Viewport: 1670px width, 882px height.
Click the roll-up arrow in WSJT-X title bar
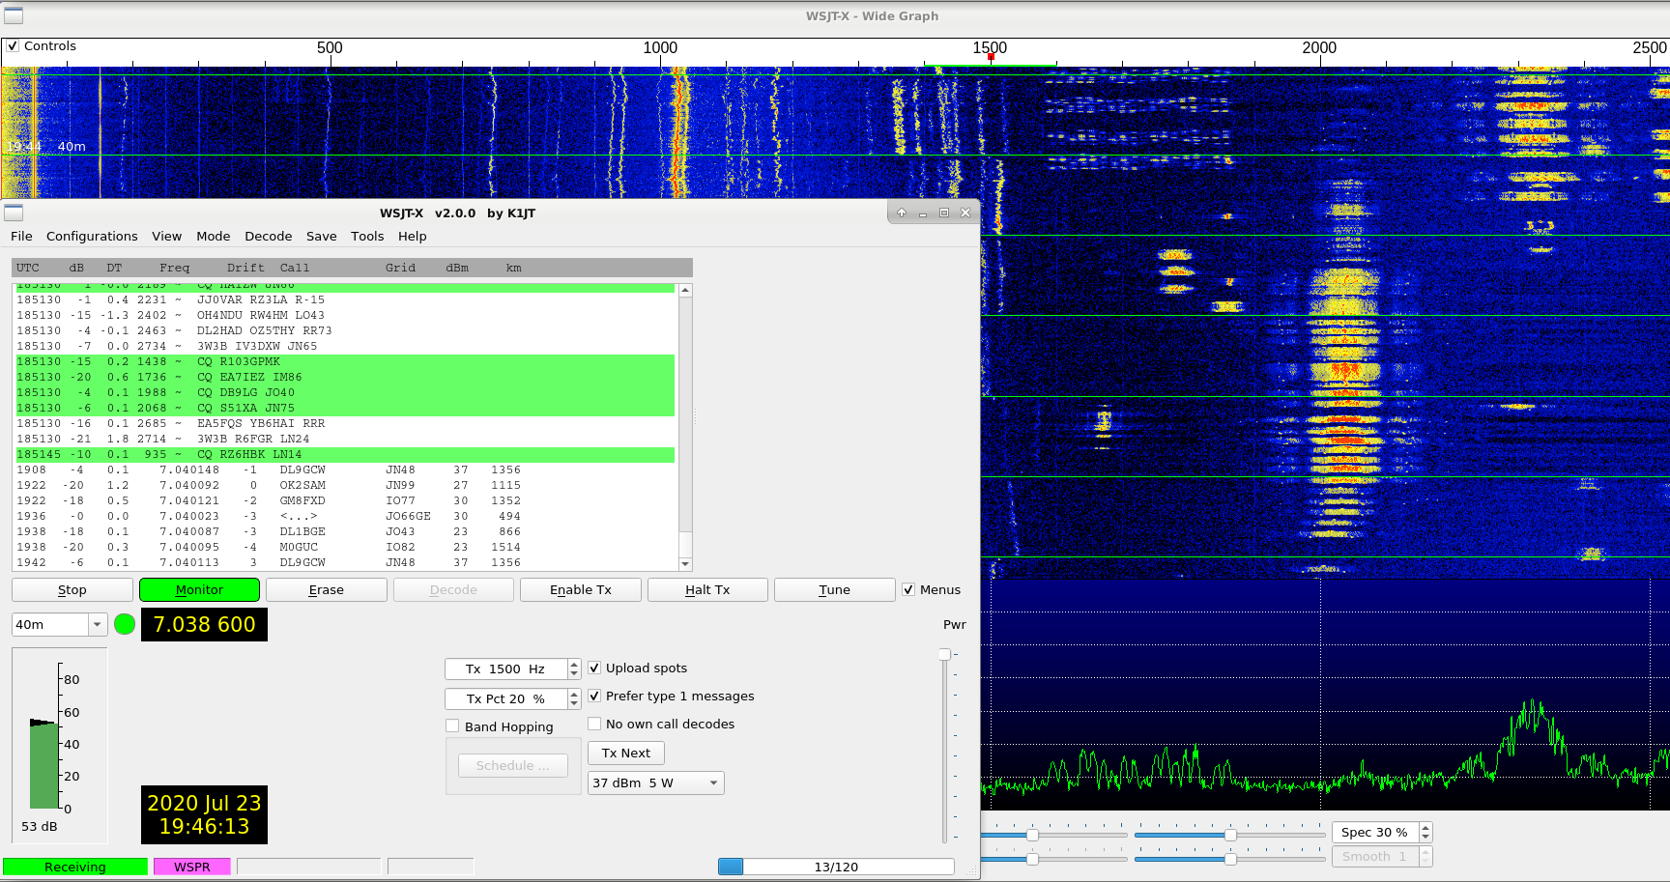[x=902, y=213]
